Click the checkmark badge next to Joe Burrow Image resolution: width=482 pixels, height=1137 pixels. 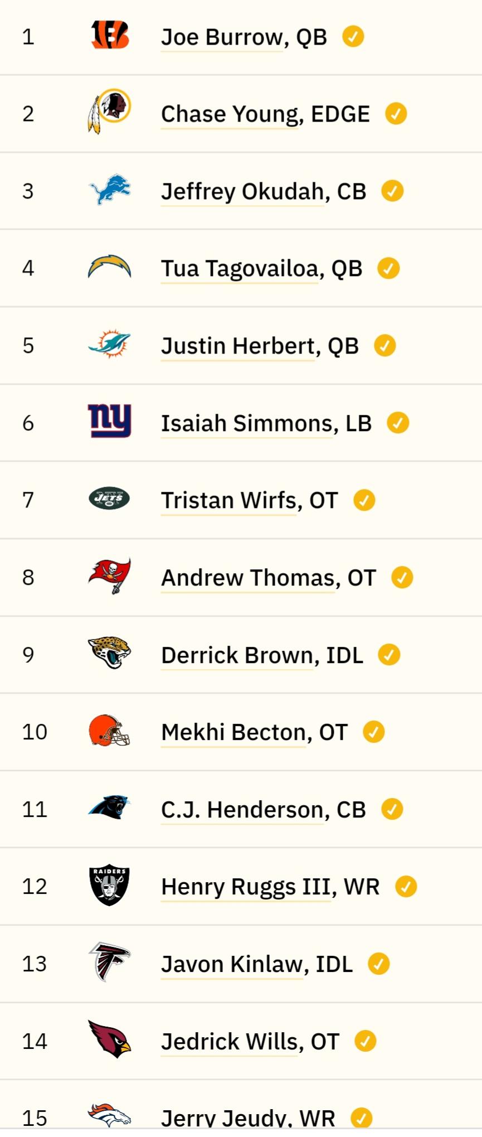click(353, 36)
